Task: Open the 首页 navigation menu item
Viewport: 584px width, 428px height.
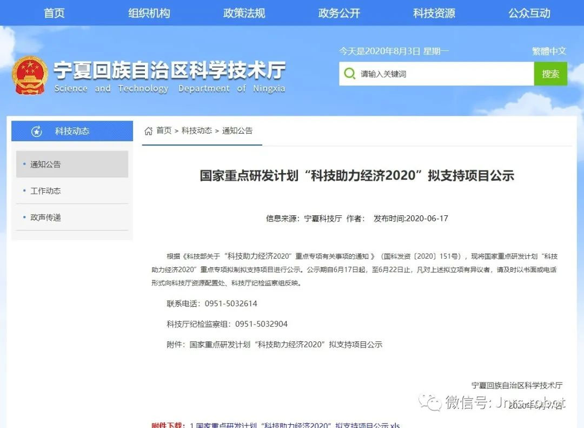Action: coord(54,13)
